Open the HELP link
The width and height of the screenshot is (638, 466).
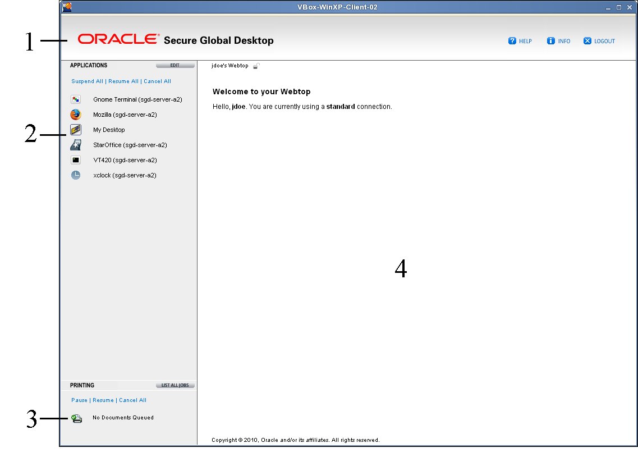[x=525, y=41]
